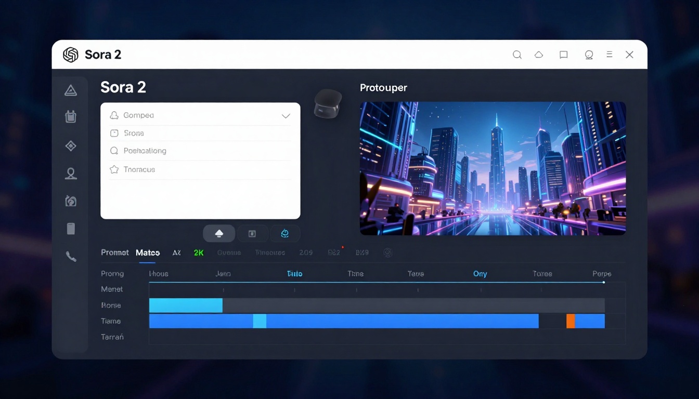Click the gray unfilled portion of the Borse track
This screenshot has width=699, height=399.
[x=413, y=305]
